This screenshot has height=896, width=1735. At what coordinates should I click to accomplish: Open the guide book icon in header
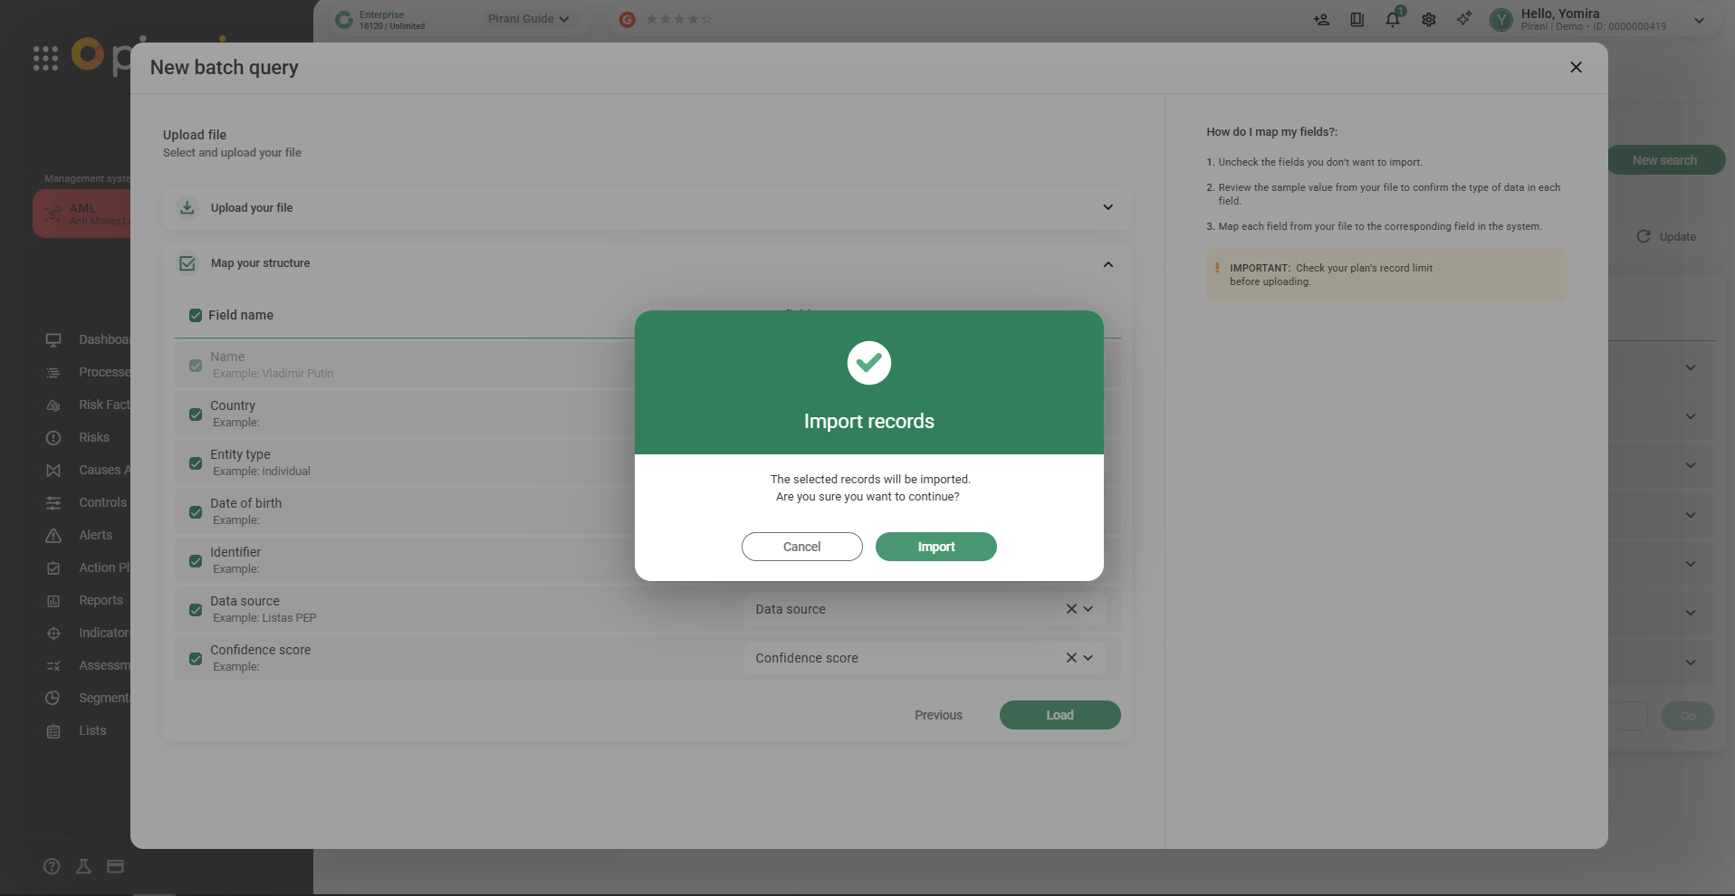pos(1356,20)
